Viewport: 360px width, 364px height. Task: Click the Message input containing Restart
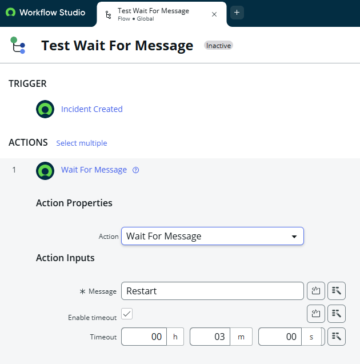click(213, 291)
